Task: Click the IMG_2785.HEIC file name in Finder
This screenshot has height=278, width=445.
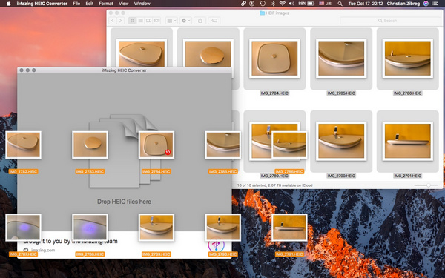Action: click(341, 93)
